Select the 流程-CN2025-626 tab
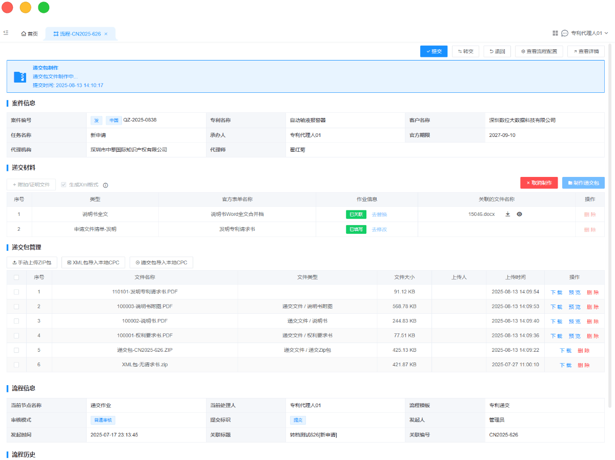615x460 pixels. tap(77, 34)
